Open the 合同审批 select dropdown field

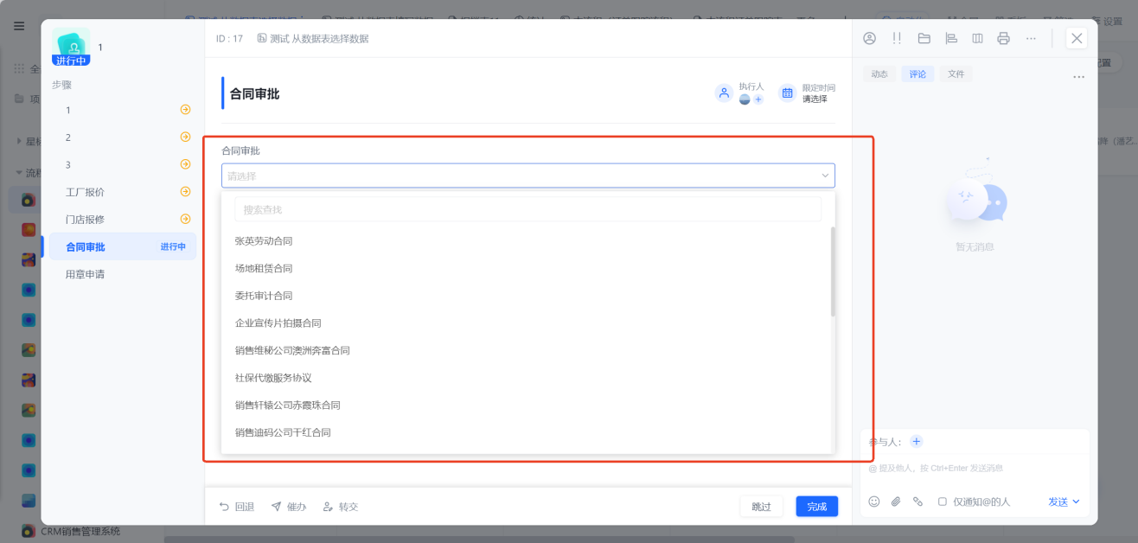[527, 176]
